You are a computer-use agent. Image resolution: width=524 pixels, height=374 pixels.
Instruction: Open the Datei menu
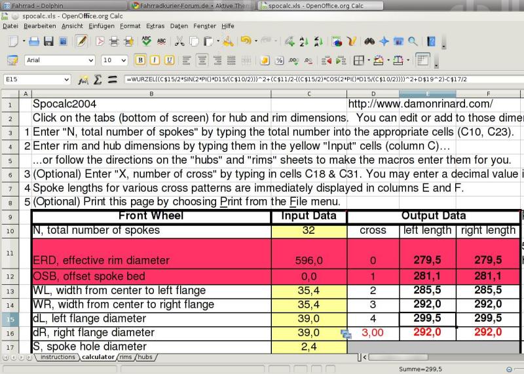pyautogui.click(x=10, y=26)
